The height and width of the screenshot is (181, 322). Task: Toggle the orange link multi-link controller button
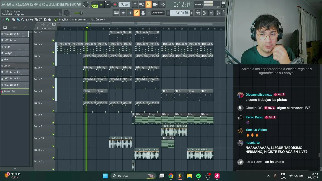(136, 13)
